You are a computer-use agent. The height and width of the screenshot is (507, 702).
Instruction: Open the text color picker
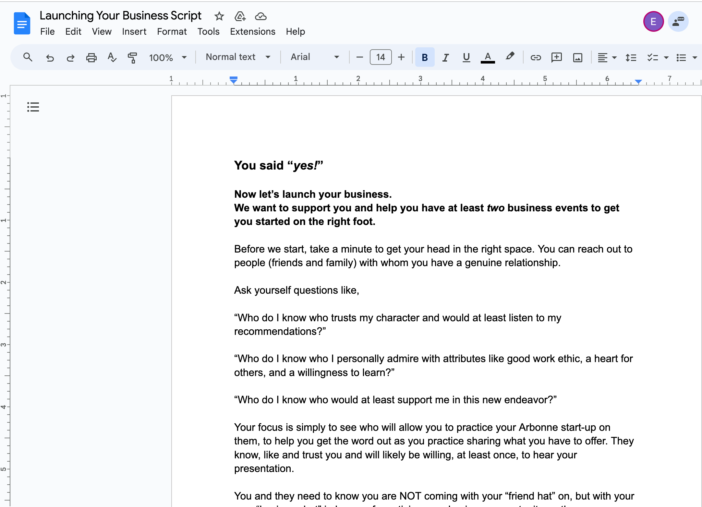coord(488,57)
